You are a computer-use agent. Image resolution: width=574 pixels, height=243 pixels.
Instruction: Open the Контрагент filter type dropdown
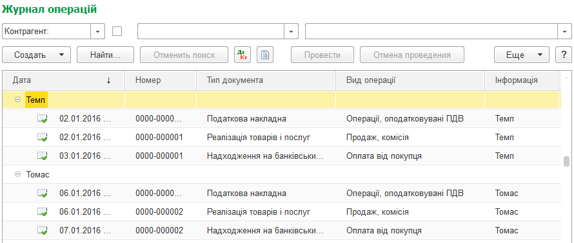click(x=97, y=32)
